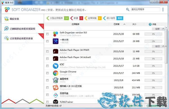This screenshot has width=169, height=109.
Task: Click the 64 MB size value
Action: pyautogui.click(x=136, y=34)
